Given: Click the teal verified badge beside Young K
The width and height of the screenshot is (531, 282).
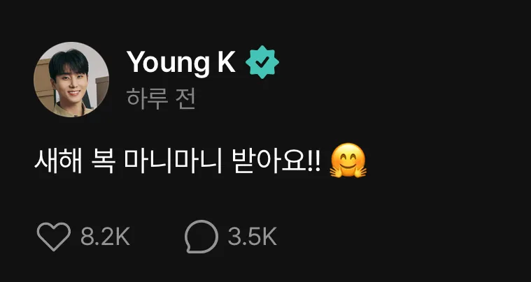Looking at the screenshot, I should [x=262, y=62].
